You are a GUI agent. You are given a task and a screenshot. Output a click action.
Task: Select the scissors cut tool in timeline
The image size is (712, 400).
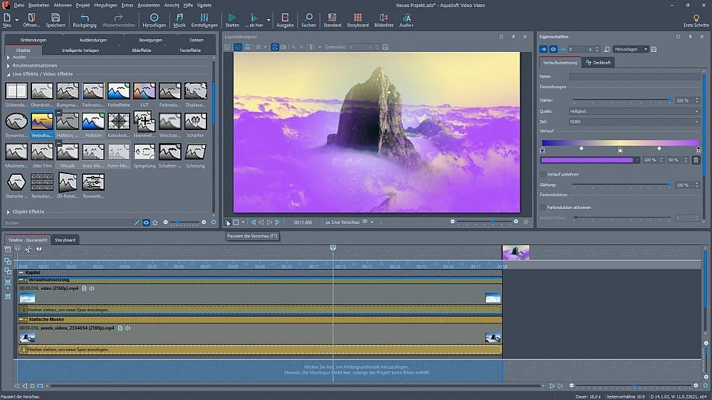pos(28,249)
